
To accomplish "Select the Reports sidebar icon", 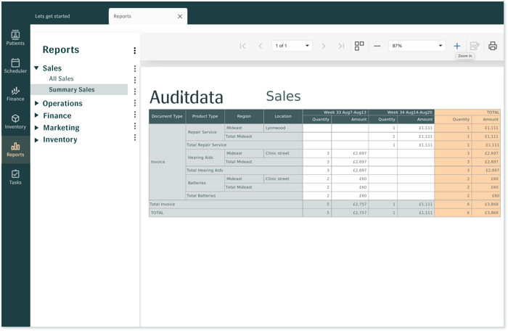I will pyautogui.click(x=15, y=150).
